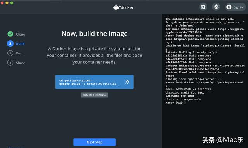
Task: Click 'df20fa9351a1: Pull complete' line
Action: pos(188,56)
